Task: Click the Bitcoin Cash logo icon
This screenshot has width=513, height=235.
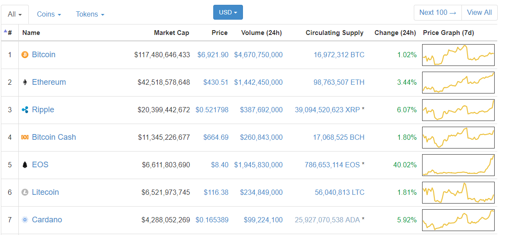Action: (x=25, y=137)
